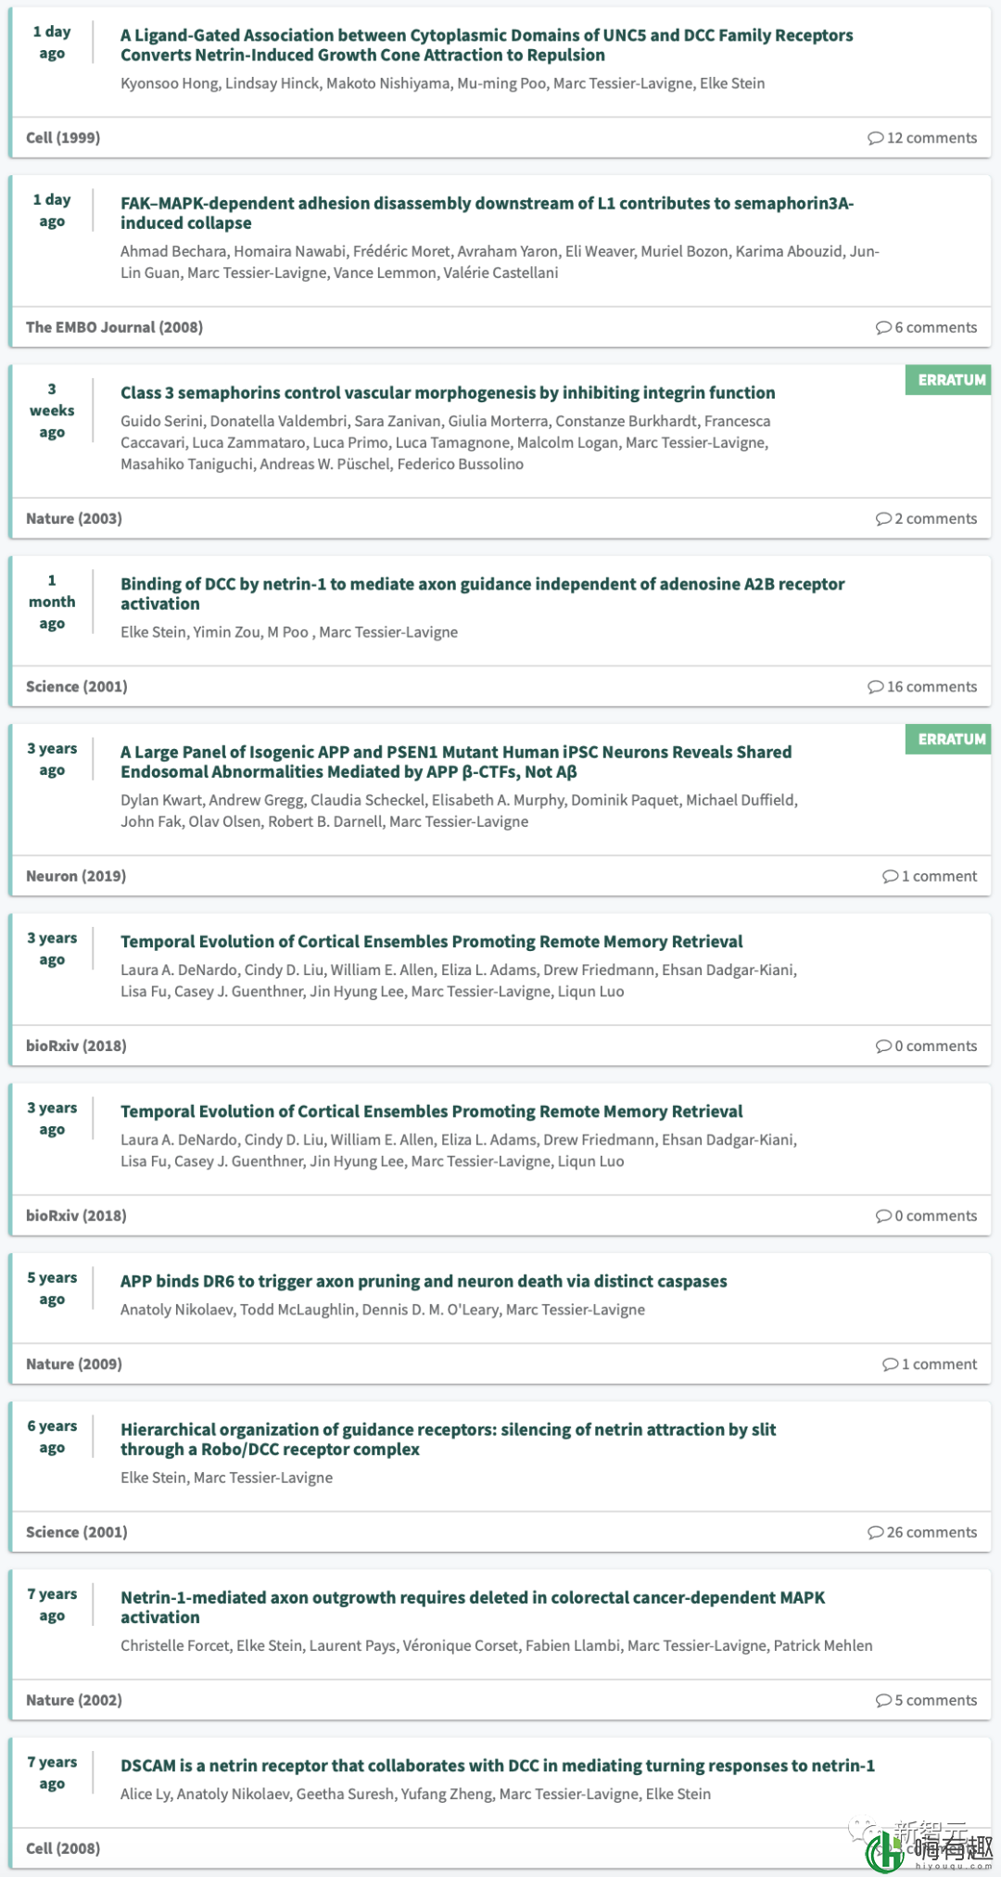Open the ERRATUM tag on Class 3 semaphorins paper
The width and height of the screenshot is (1001, 1877).
(951, 380)
